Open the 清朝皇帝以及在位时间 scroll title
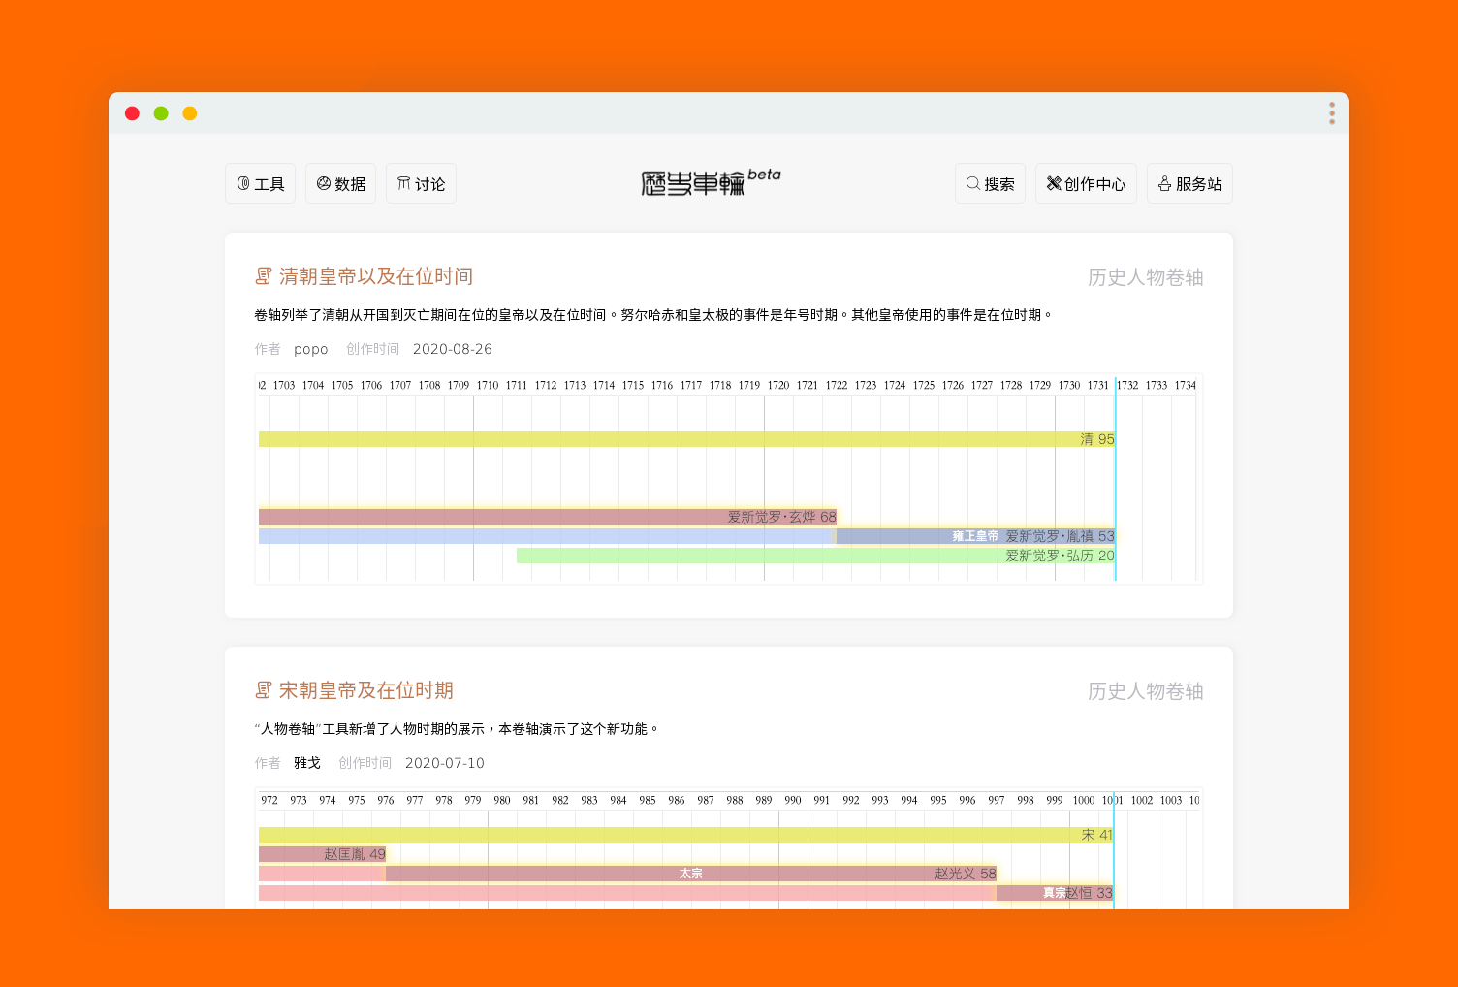1458x987 pixels. pos(376,276)
